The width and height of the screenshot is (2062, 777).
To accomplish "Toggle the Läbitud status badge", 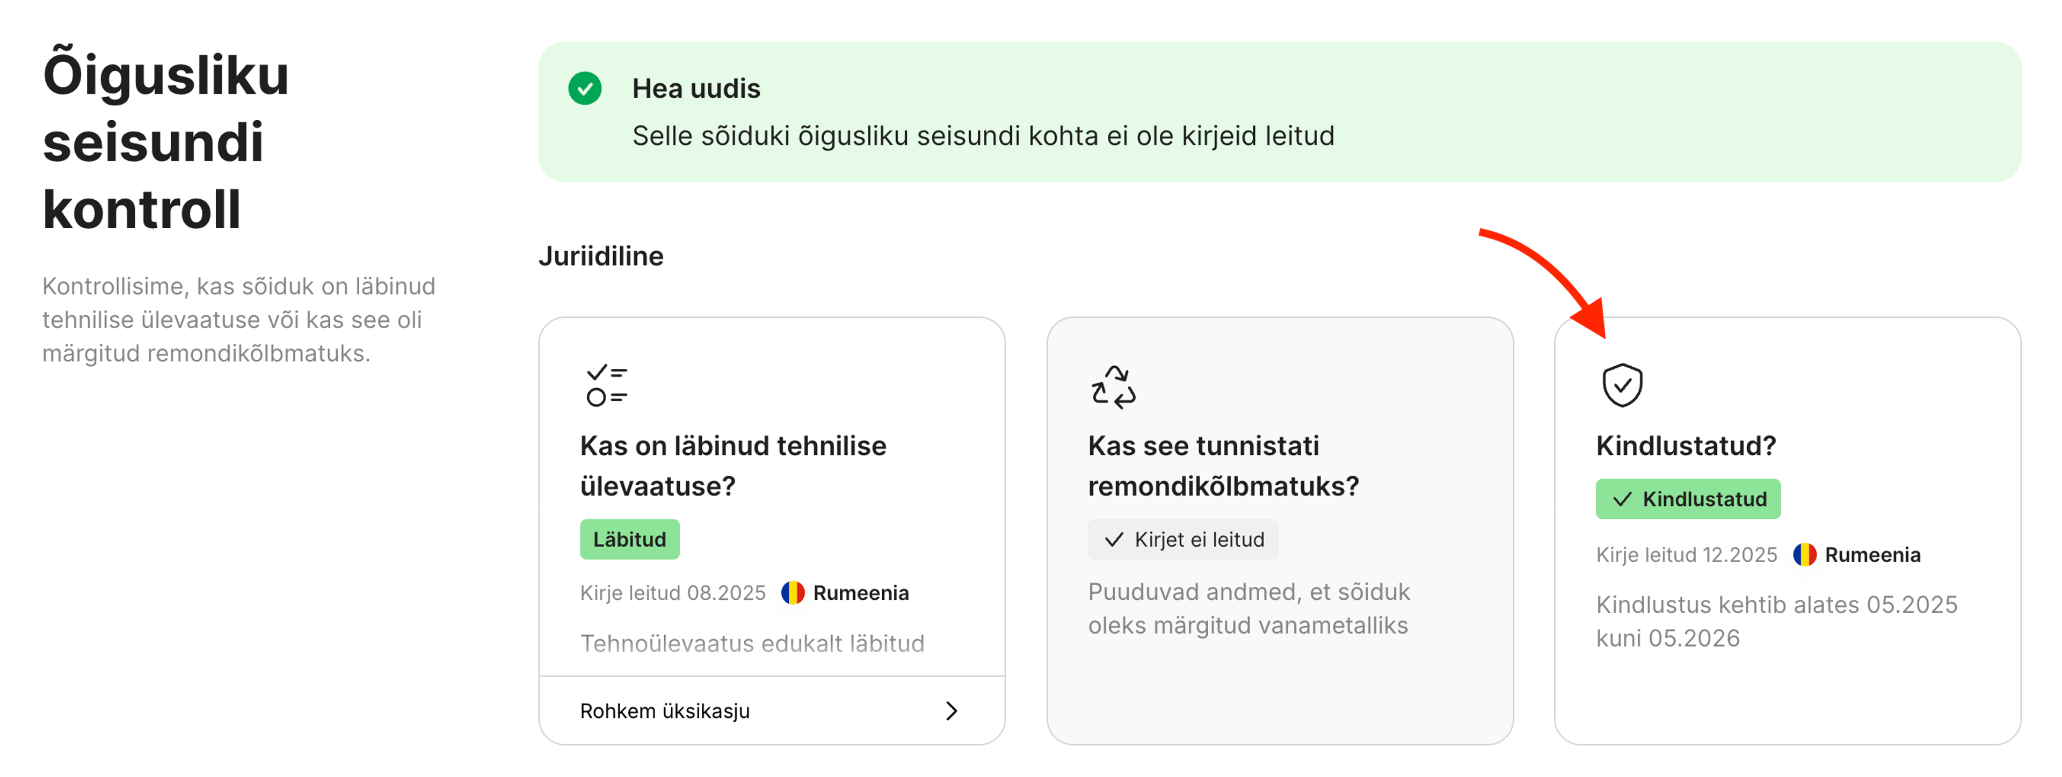I will coord(630,539).
